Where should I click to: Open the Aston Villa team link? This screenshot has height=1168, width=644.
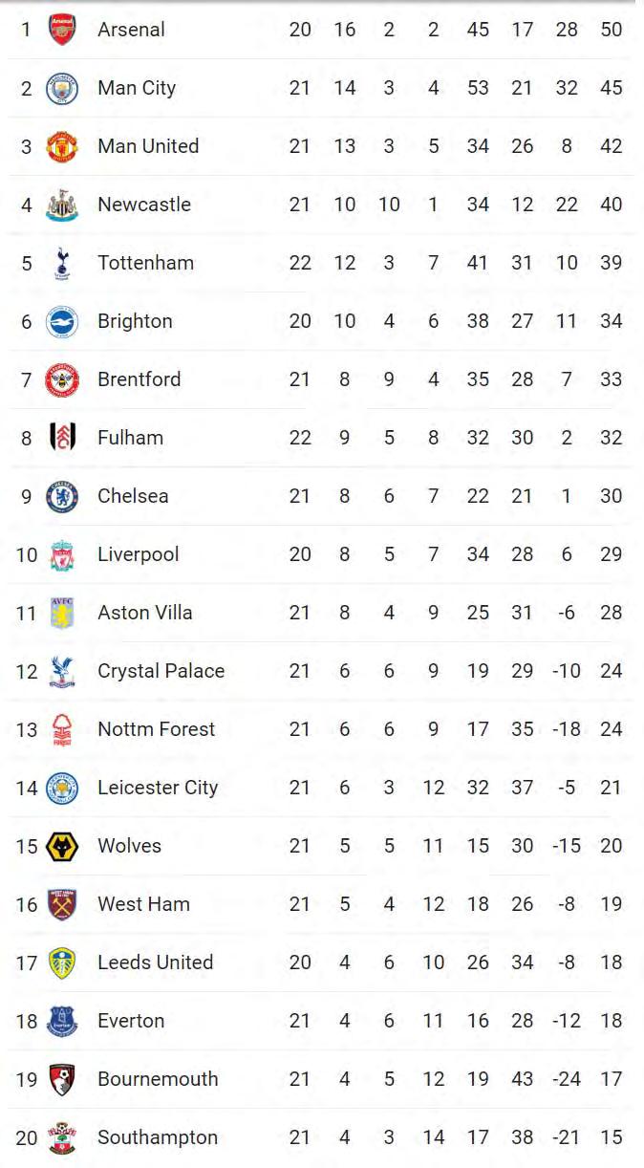(144, 613)
